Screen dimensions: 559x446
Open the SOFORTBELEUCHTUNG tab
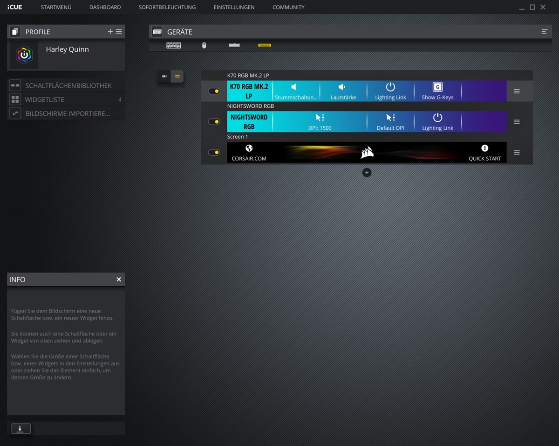(x=167, y=7)
